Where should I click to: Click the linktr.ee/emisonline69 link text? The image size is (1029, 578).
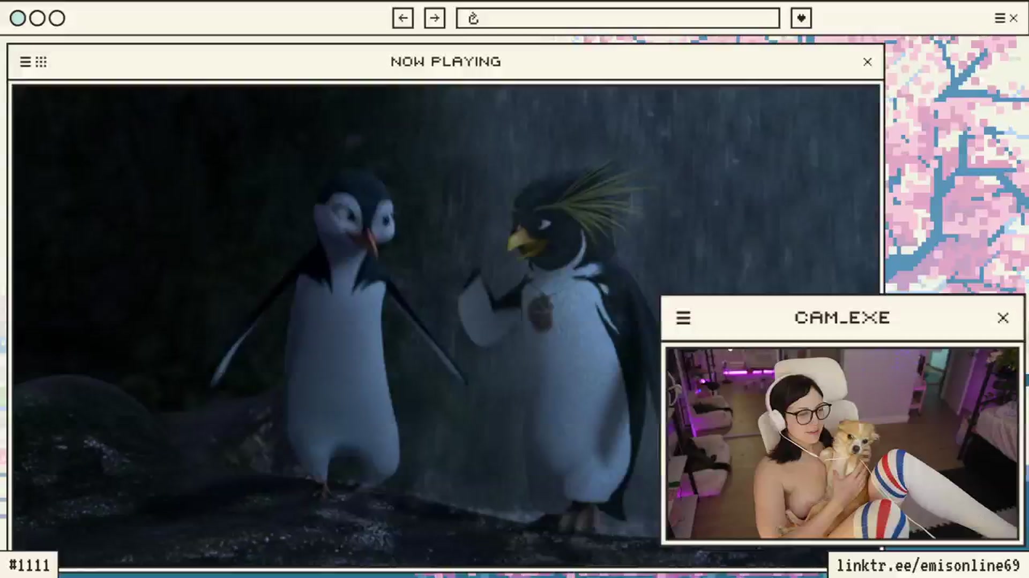coord(928,566)
